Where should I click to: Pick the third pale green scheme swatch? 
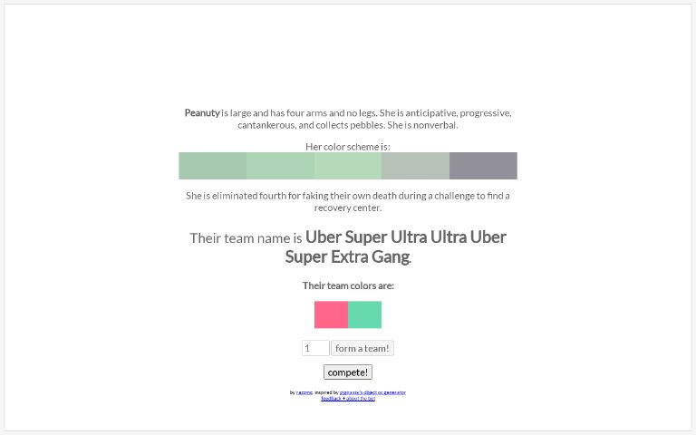(x=348, y=166)
